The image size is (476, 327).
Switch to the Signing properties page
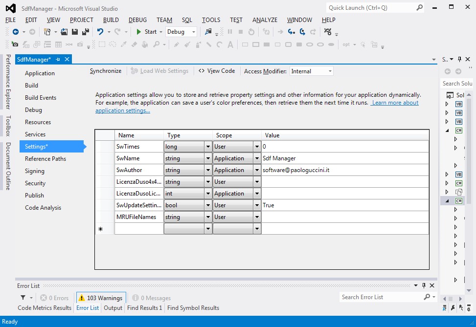pos(35,171)
